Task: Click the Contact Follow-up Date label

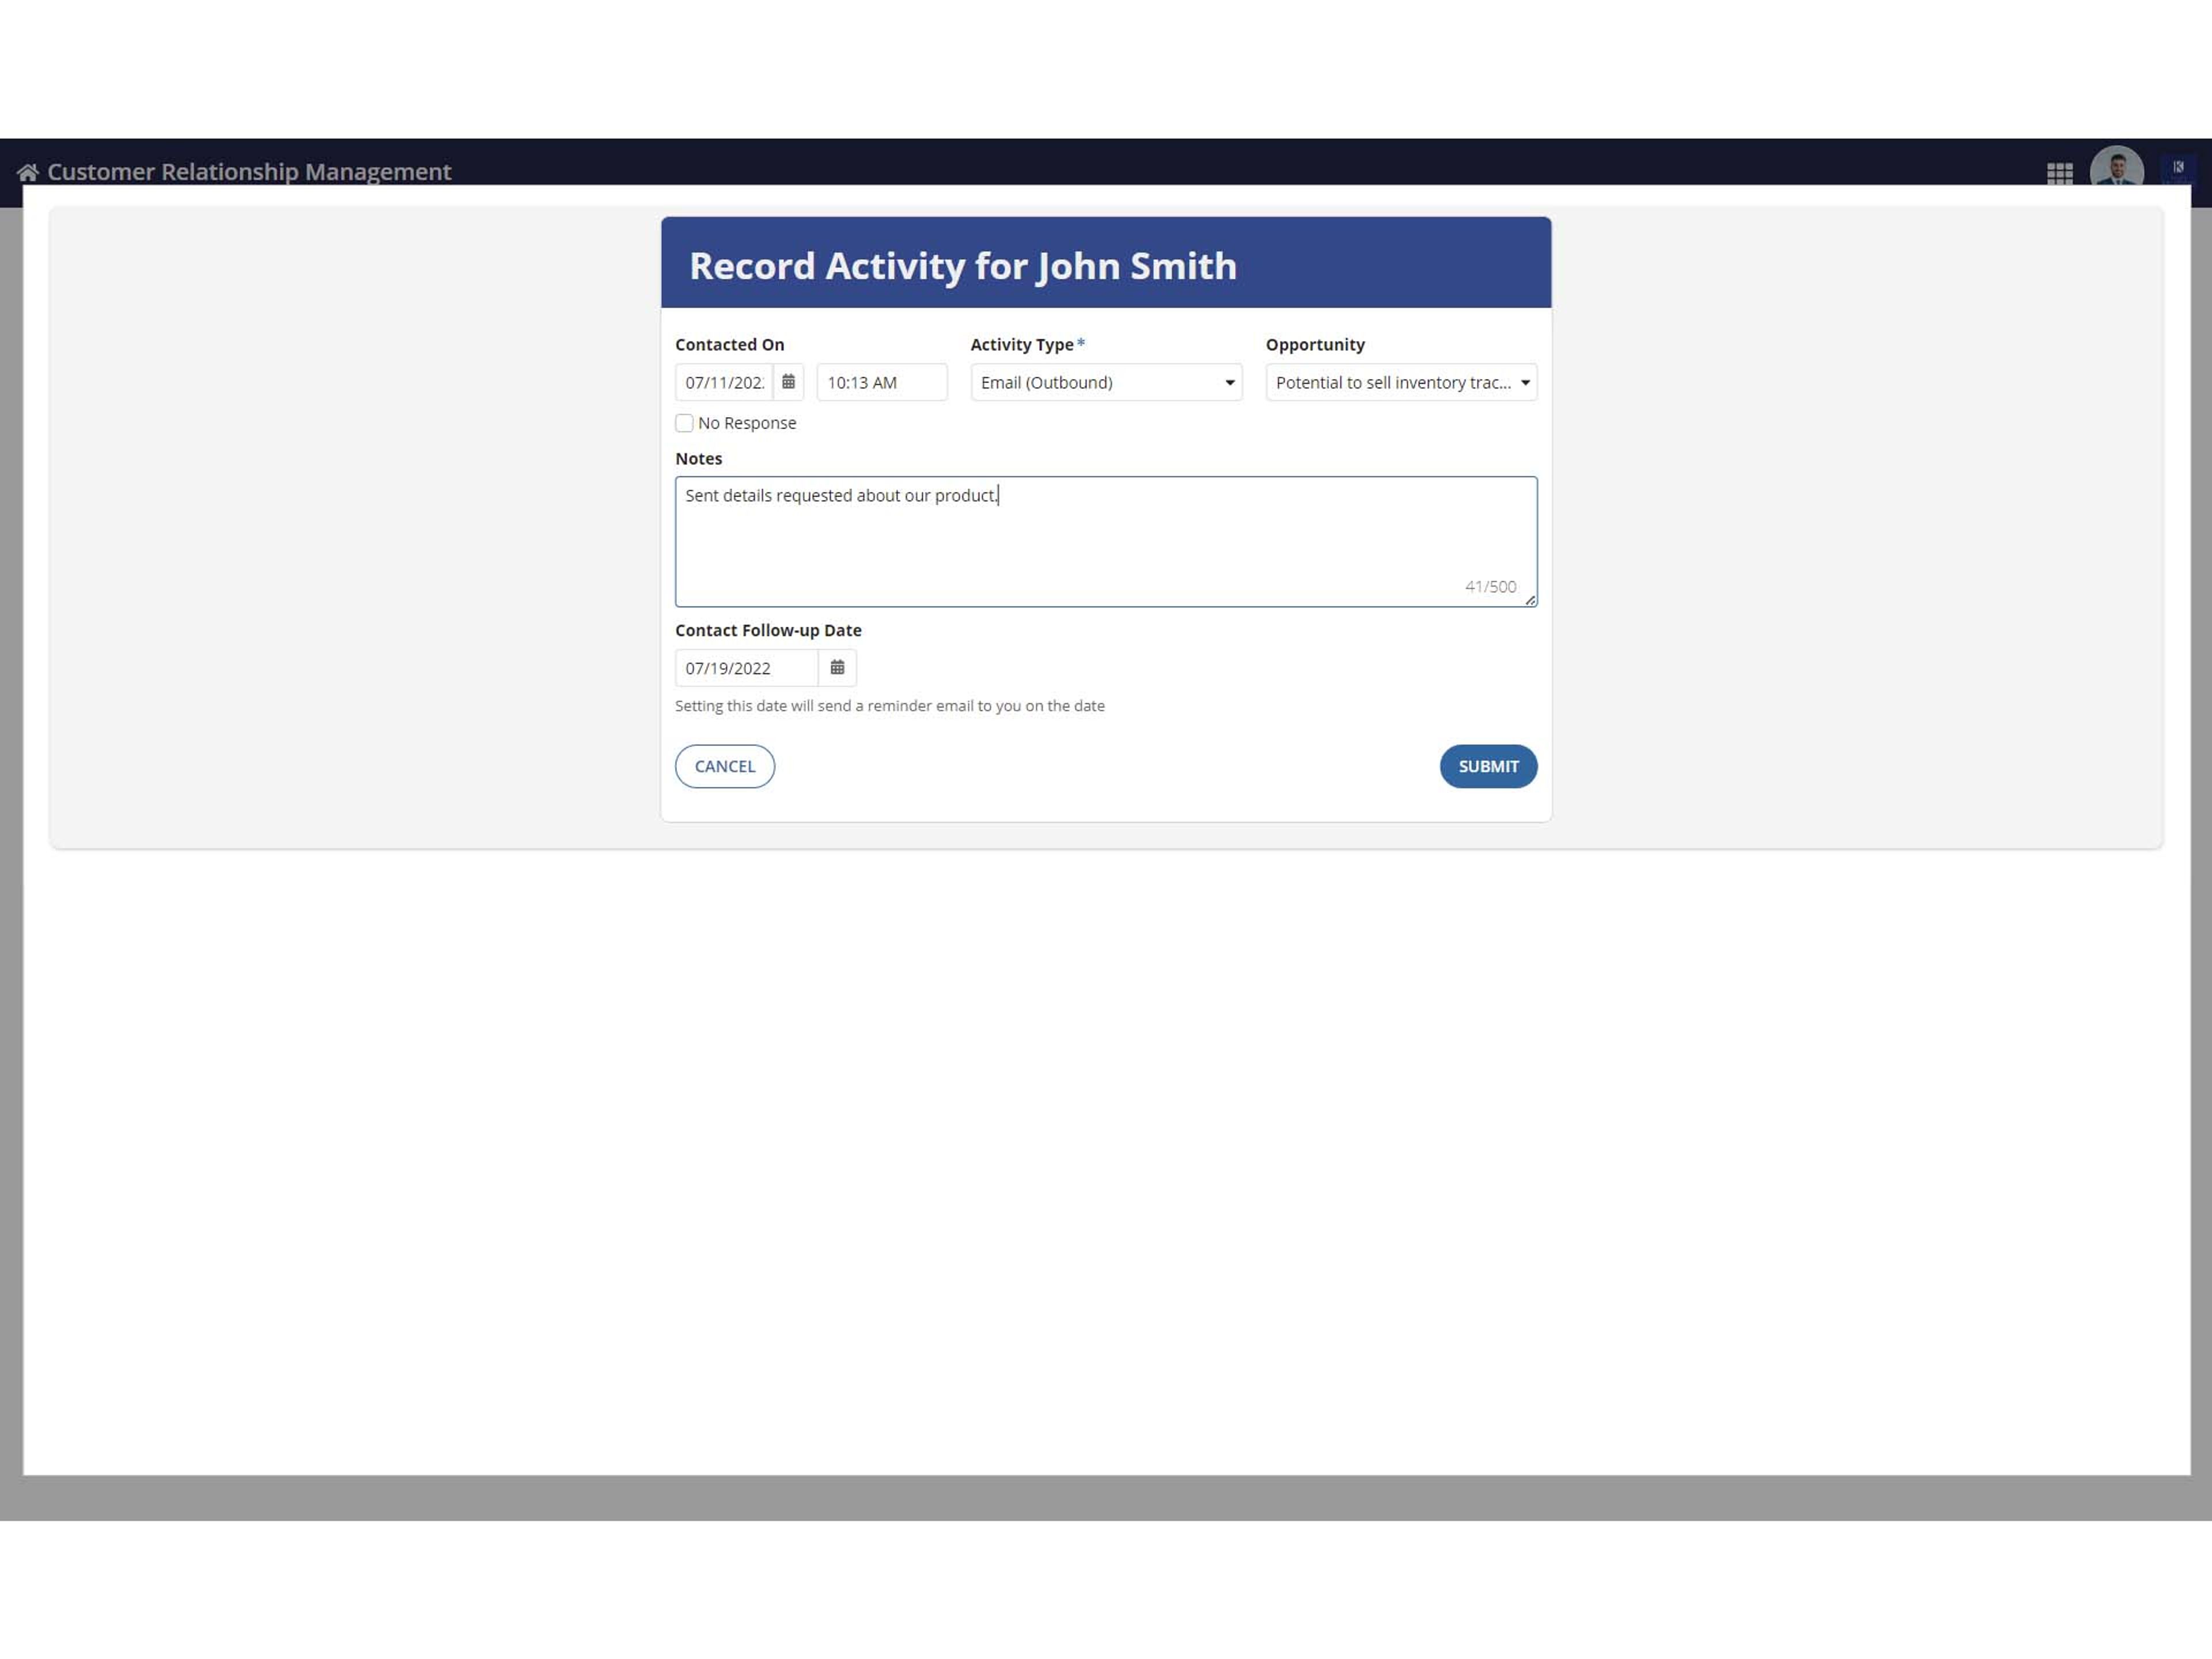Action: point(768,630)
